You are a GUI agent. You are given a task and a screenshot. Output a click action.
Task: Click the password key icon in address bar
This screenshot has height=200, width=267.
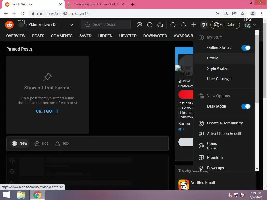click(x=217, y=14)
